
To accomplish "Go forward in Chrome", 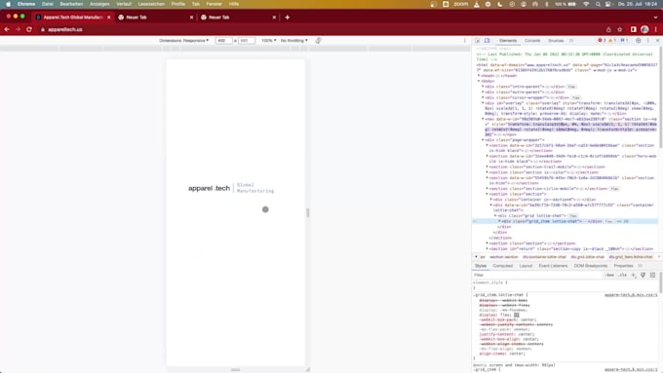I will (18, 29).
